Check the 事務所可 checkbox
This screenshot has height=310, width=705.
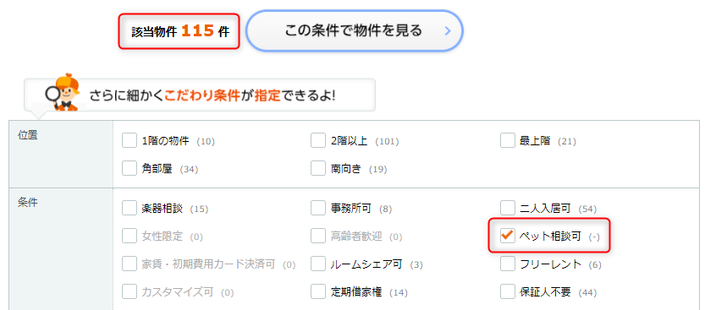click(x=318, y=208)
